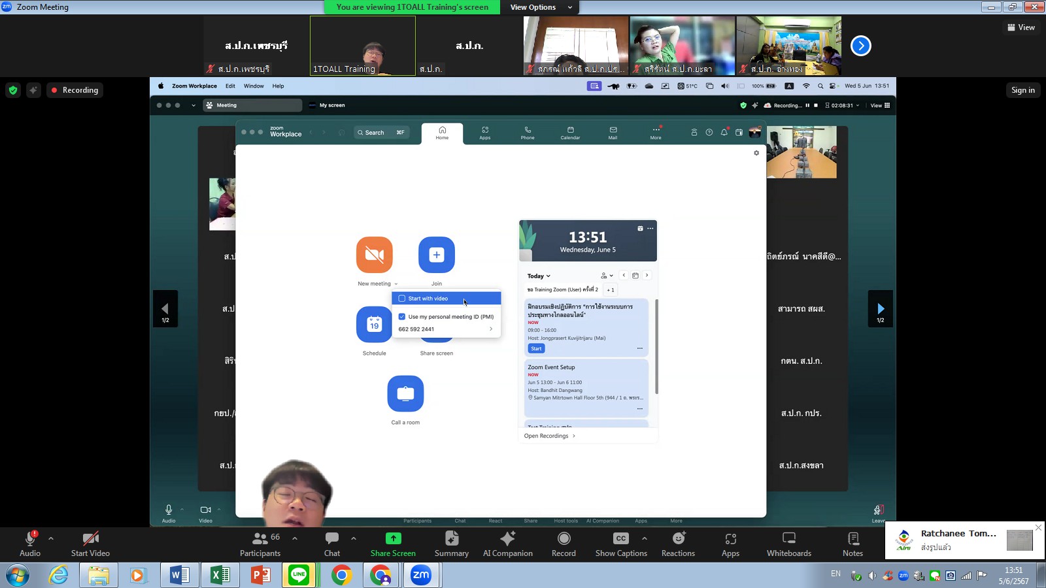1046x588 pixels.
Task: Click the calendar panel scrollbar
Action: pos(656,346)
